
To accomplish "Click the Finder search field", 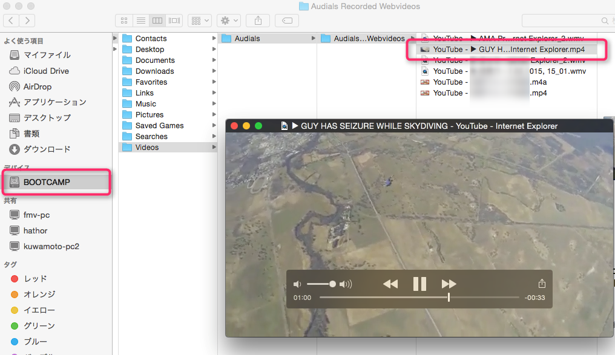I will (x=568, y=21).
